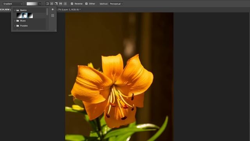250x141 pixels.
Task: Choose the first Basics gradient swatch
Action: coord(19,16)
